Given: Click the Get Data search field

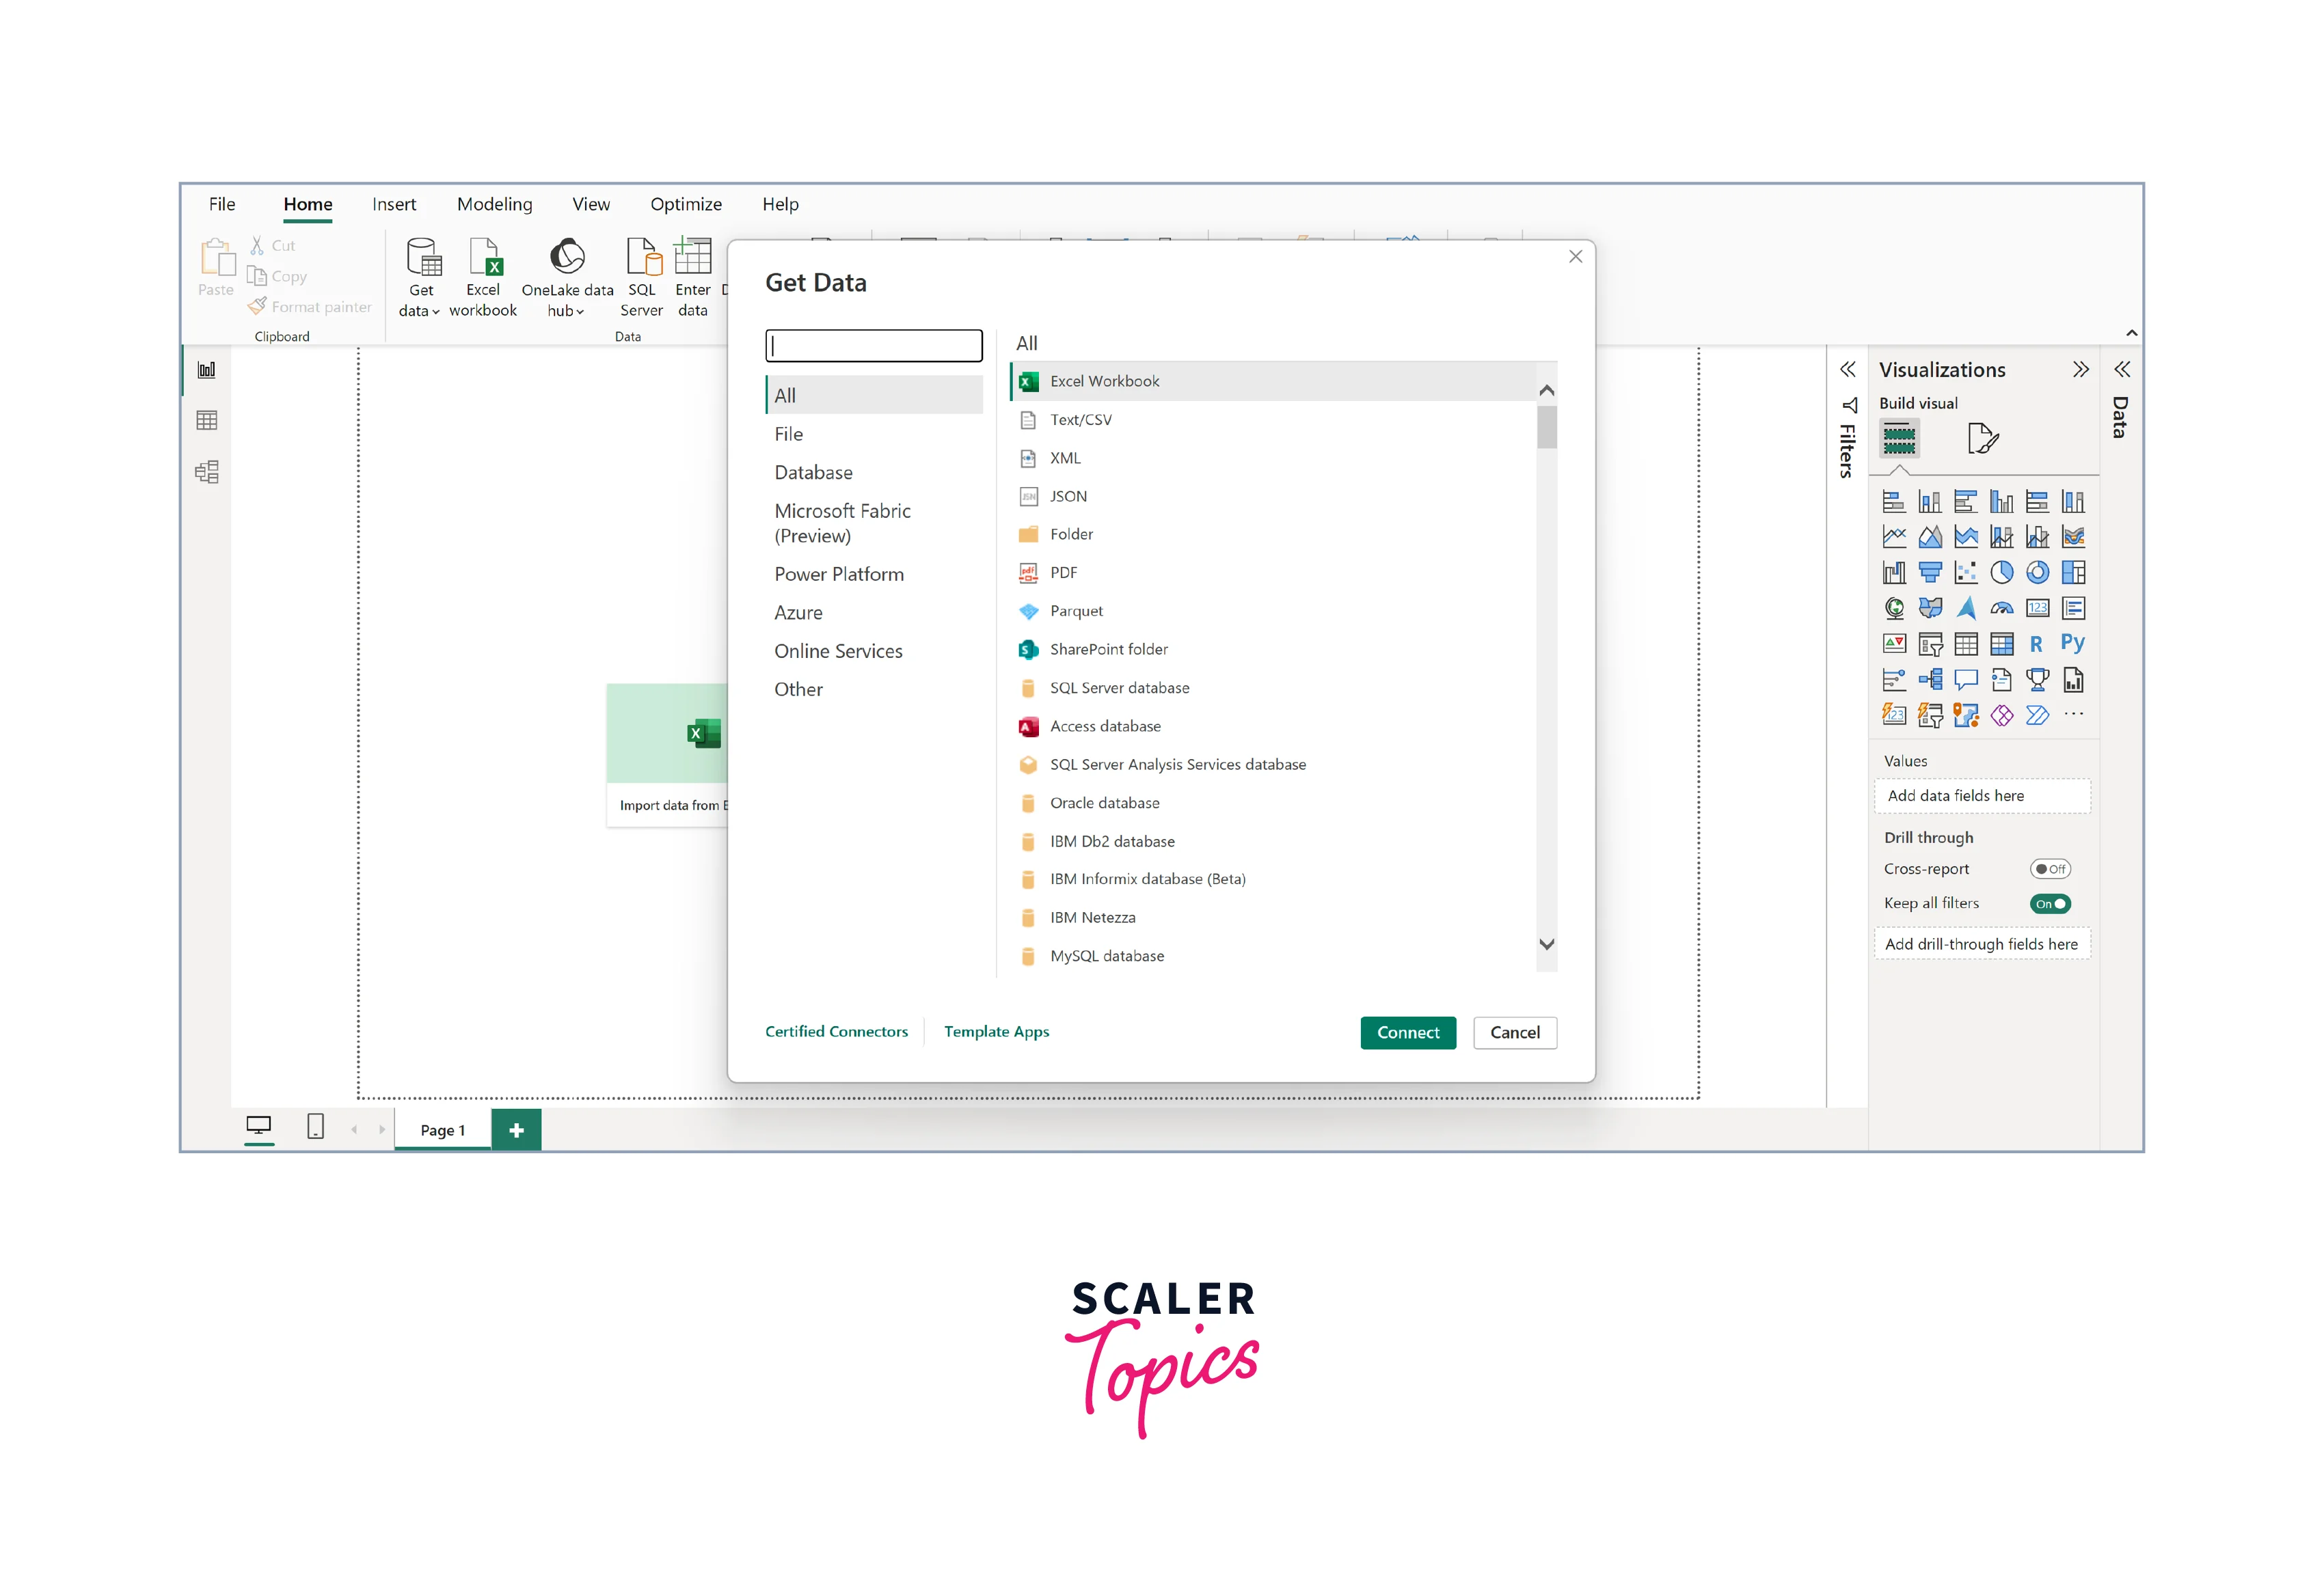Looking at the screenshot, I should point(873,346).
